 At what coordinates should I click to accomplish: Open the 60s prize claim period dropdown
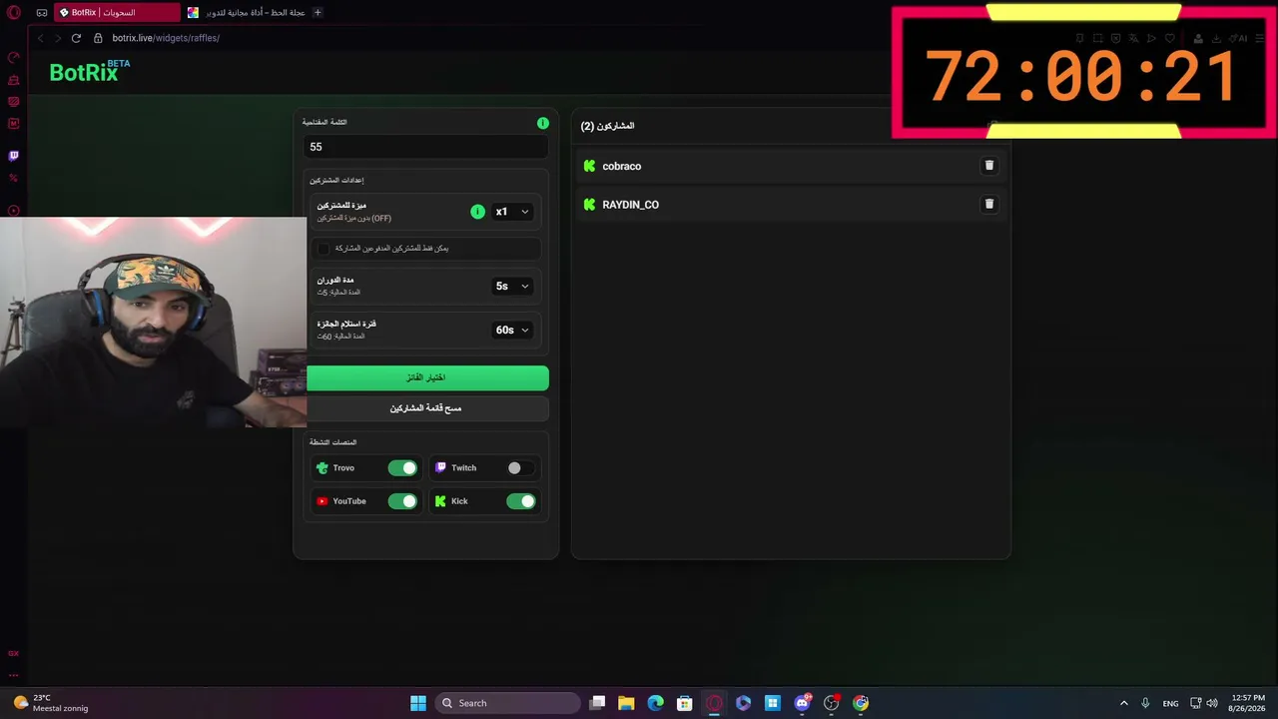pyautogui.click(x=512, y=331)
